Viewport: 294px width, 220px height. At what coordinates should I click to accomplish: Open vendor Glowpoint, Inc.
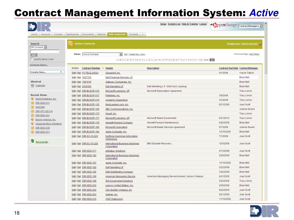(113, 73)
